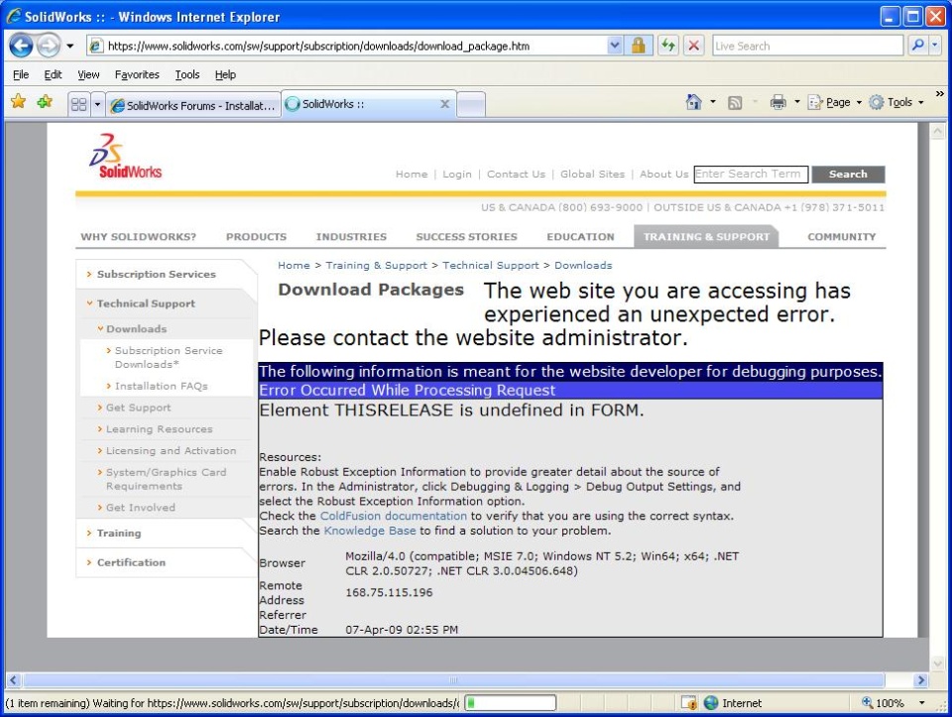Open zoom level 100% dropdown
The height and width of the screenshot is (717, 952).
(x=921, y=703)
